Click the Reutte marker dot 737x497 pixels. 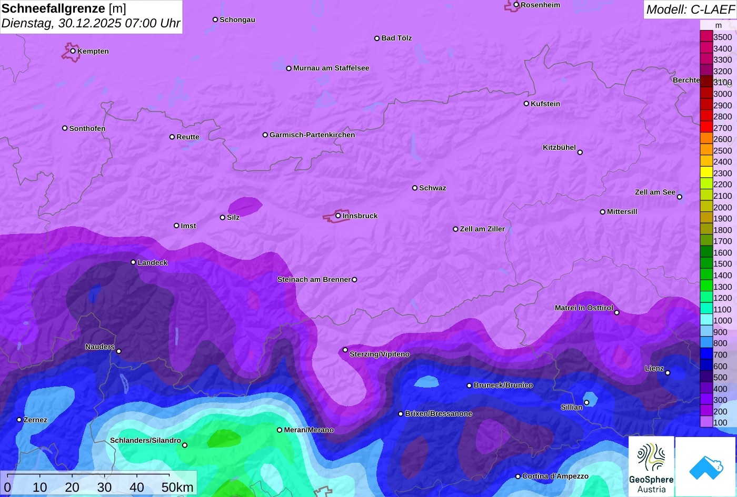point(172,137)
